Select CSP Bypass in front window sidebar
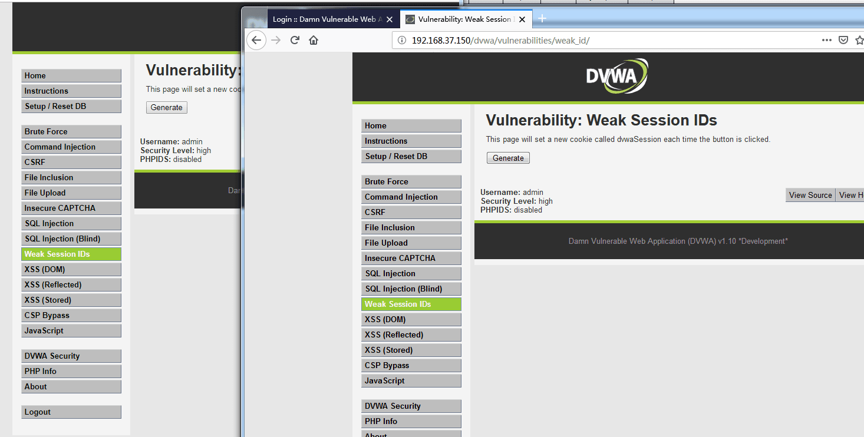This screenshot has width=864, height=437. pyautogui.click(x=411, y=365)
